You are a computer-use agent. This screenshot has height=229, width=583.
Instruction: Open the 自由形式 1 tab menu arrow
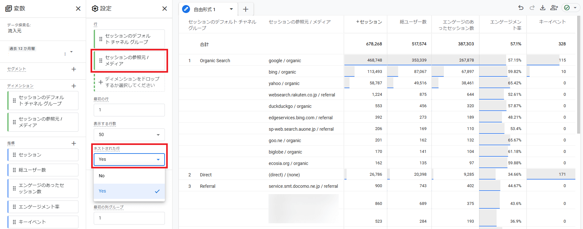[231, 9]
